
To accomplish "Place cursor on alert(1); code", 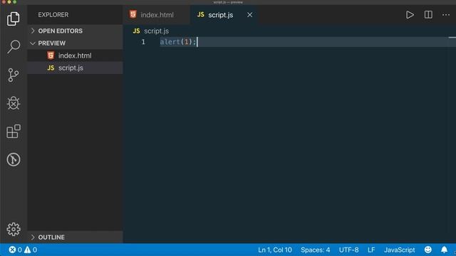I will [x=177, y=42].
